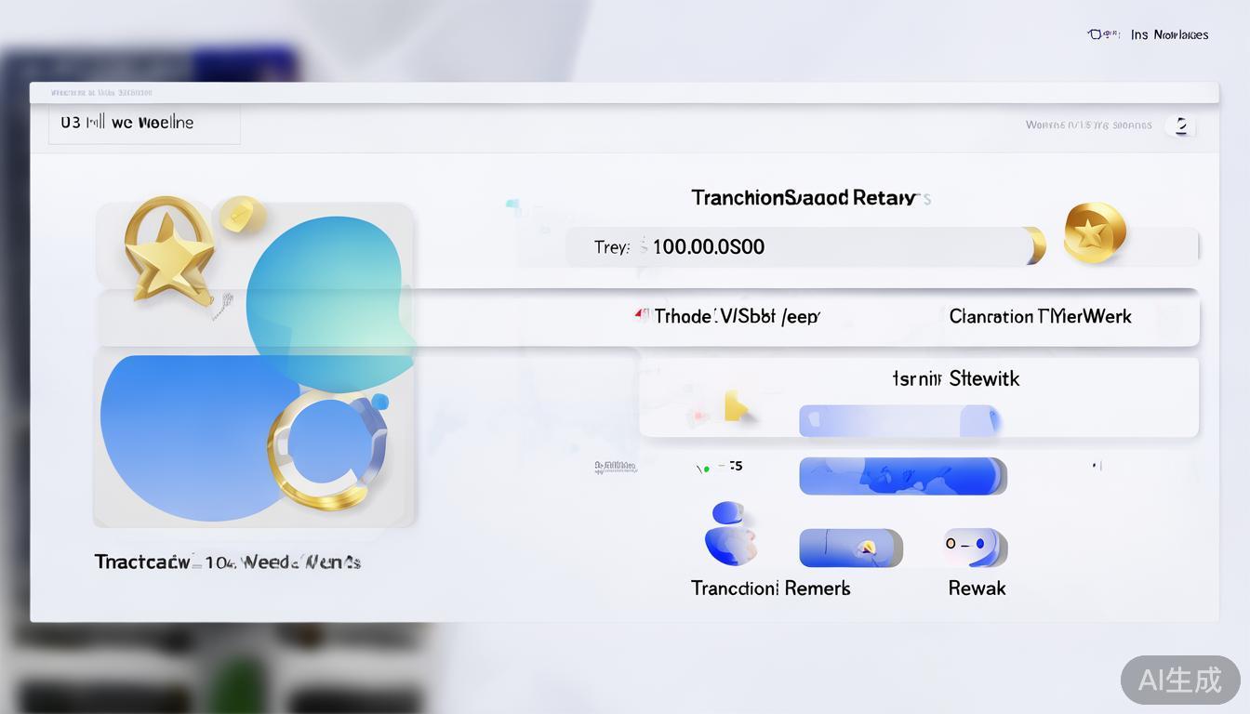The image size is (1250, 714).
Task: Open the Clanration TMerWerk dropdown
Action: tap(1040, 316)
